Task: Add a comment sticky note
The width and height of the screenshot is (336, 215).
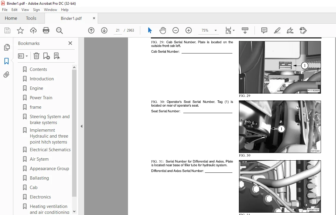Action: point(264,30)
